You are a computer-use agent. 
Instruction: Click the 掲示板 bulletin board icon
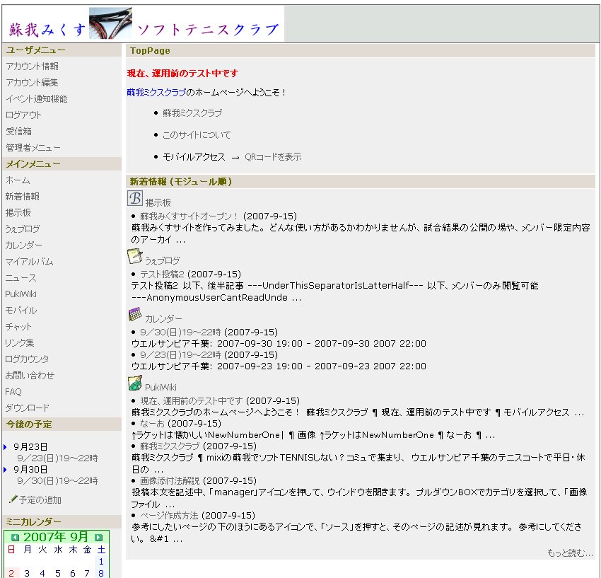click(134, 199)
